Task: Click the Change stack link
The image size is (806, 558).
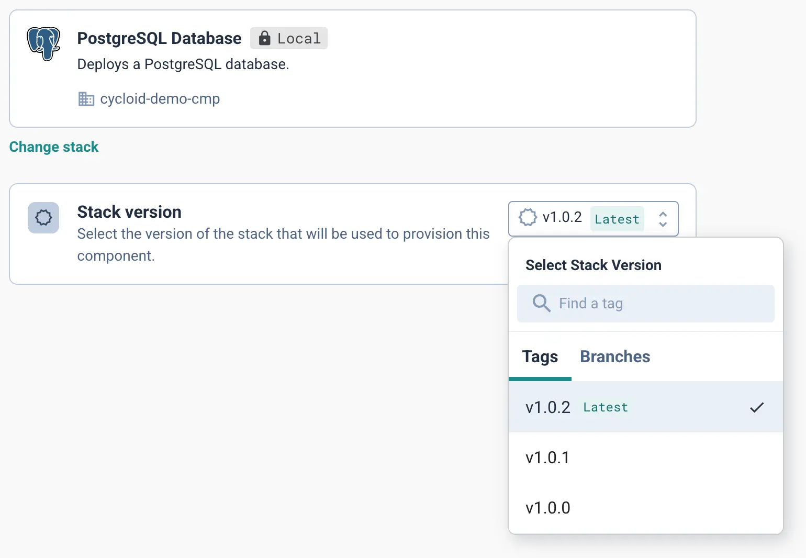Action: (54, 147)
